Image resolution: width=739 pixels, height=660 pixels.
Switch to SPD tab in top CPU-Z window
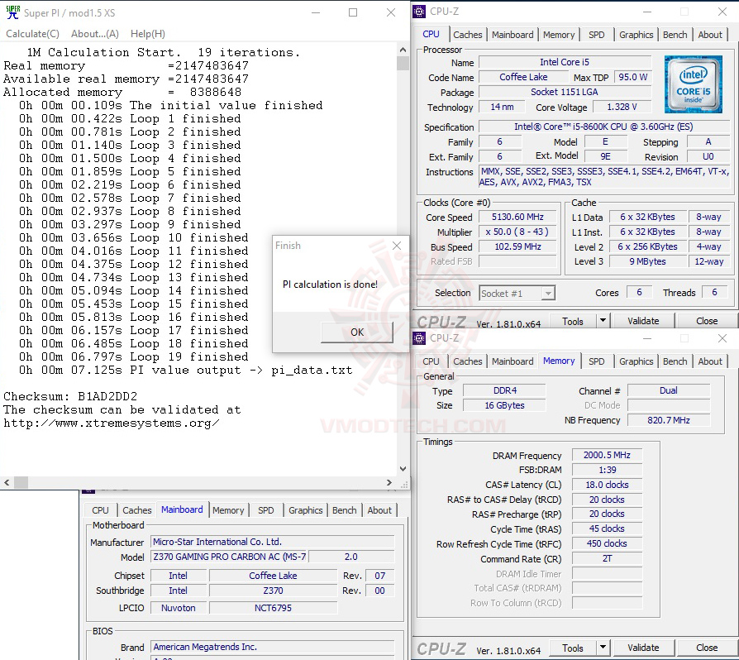pyautogui.click(x=596, y=35)
